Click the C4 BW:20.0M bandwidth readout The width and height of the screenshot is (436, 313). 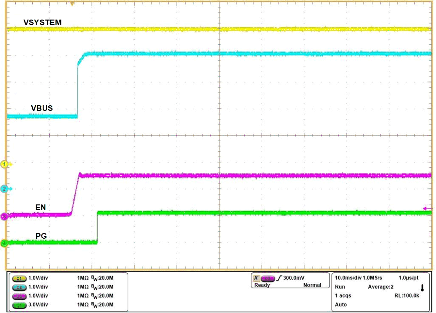(x=102, y=305)
